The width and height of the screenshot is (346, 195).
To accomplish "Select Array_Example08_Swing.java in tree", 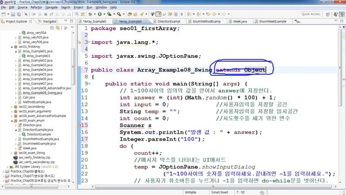I will [42, 93].
